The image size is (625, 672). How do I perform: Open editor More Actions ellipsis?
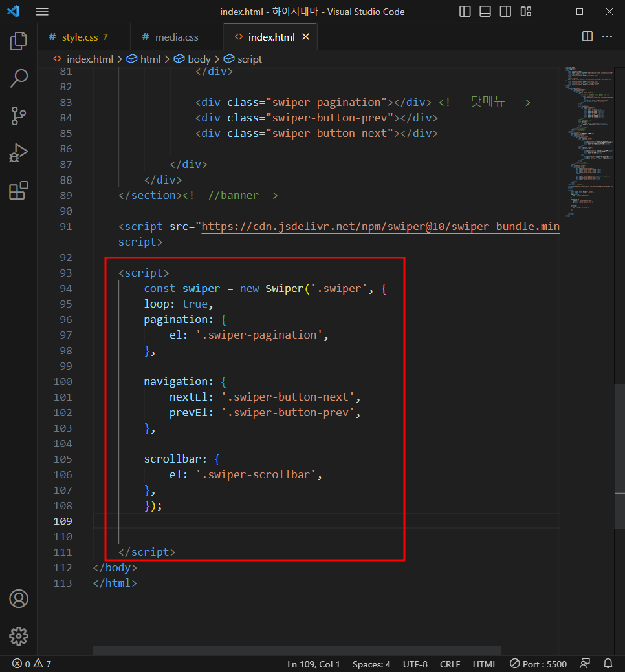pyautogui.click(x=607, y=36)
